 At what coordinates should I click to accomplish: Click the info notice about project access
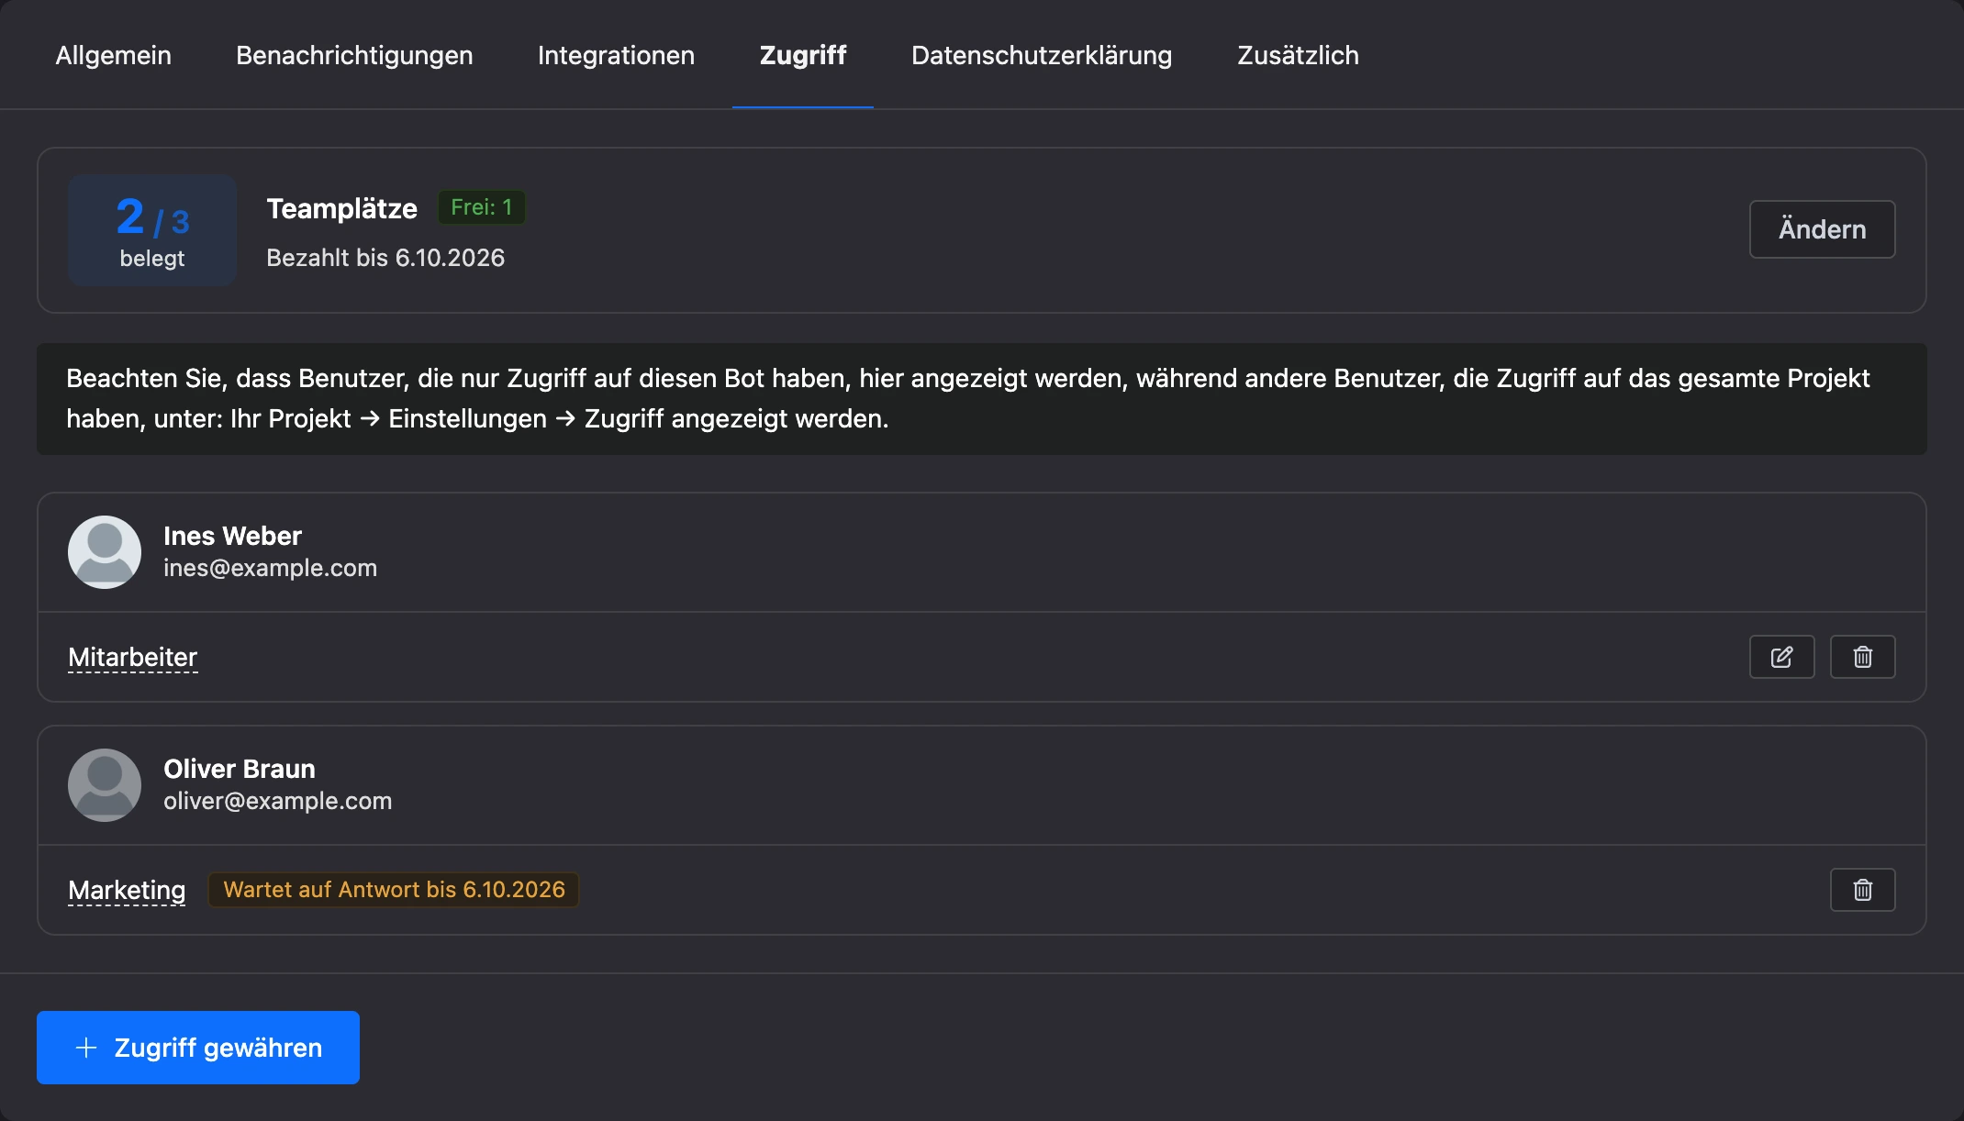pos(982,399)
